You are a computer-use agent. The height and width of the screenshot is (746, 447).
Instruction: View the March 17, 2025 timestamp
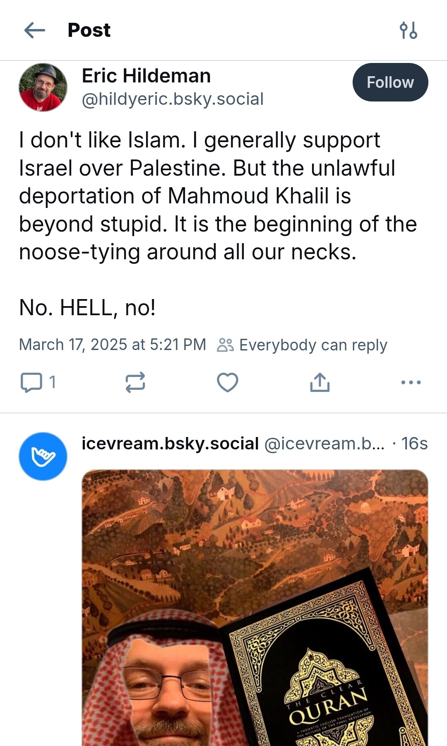[x=113, y=345]
